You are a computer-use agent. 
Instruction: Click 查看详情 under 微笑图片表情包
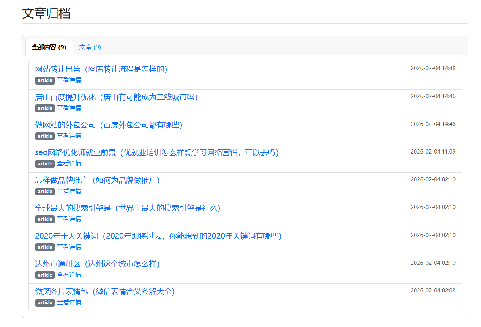tap(69, 302)
